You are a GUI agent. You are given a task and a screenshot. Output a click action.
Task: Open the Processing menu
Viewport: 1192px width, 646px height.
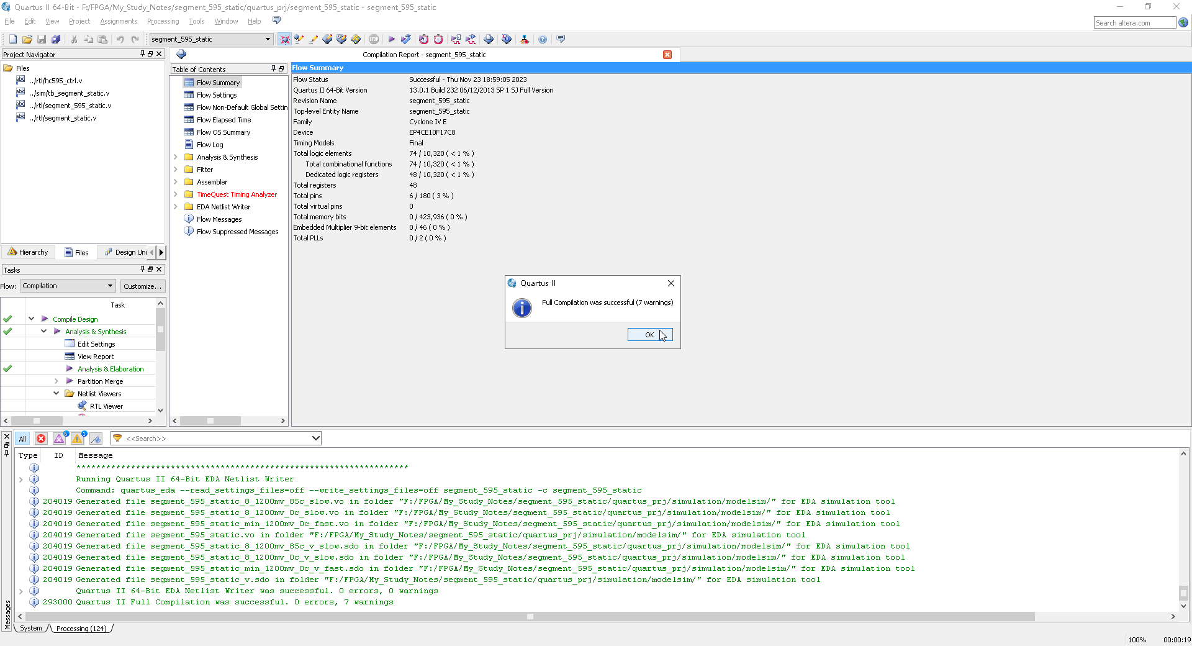pyautogui.click(x=163, y=21)
